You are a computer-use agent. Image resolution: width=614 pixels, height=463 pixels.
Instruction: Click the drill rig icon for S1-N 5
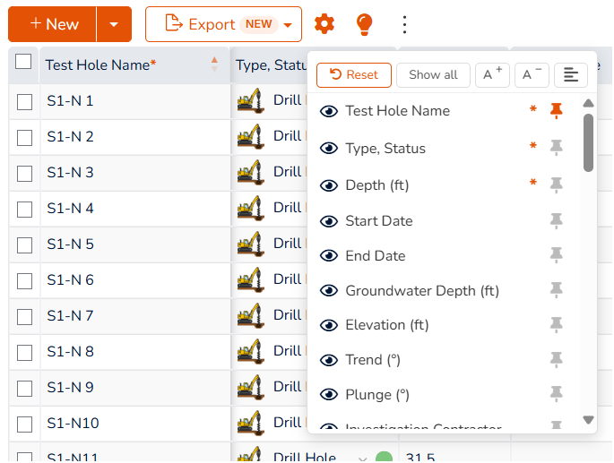[251, 244]
